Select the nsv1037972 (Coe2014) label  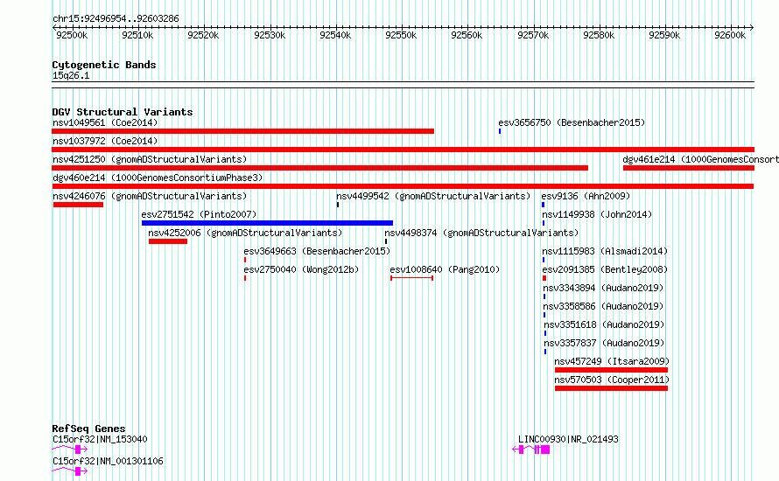point(105,141)
